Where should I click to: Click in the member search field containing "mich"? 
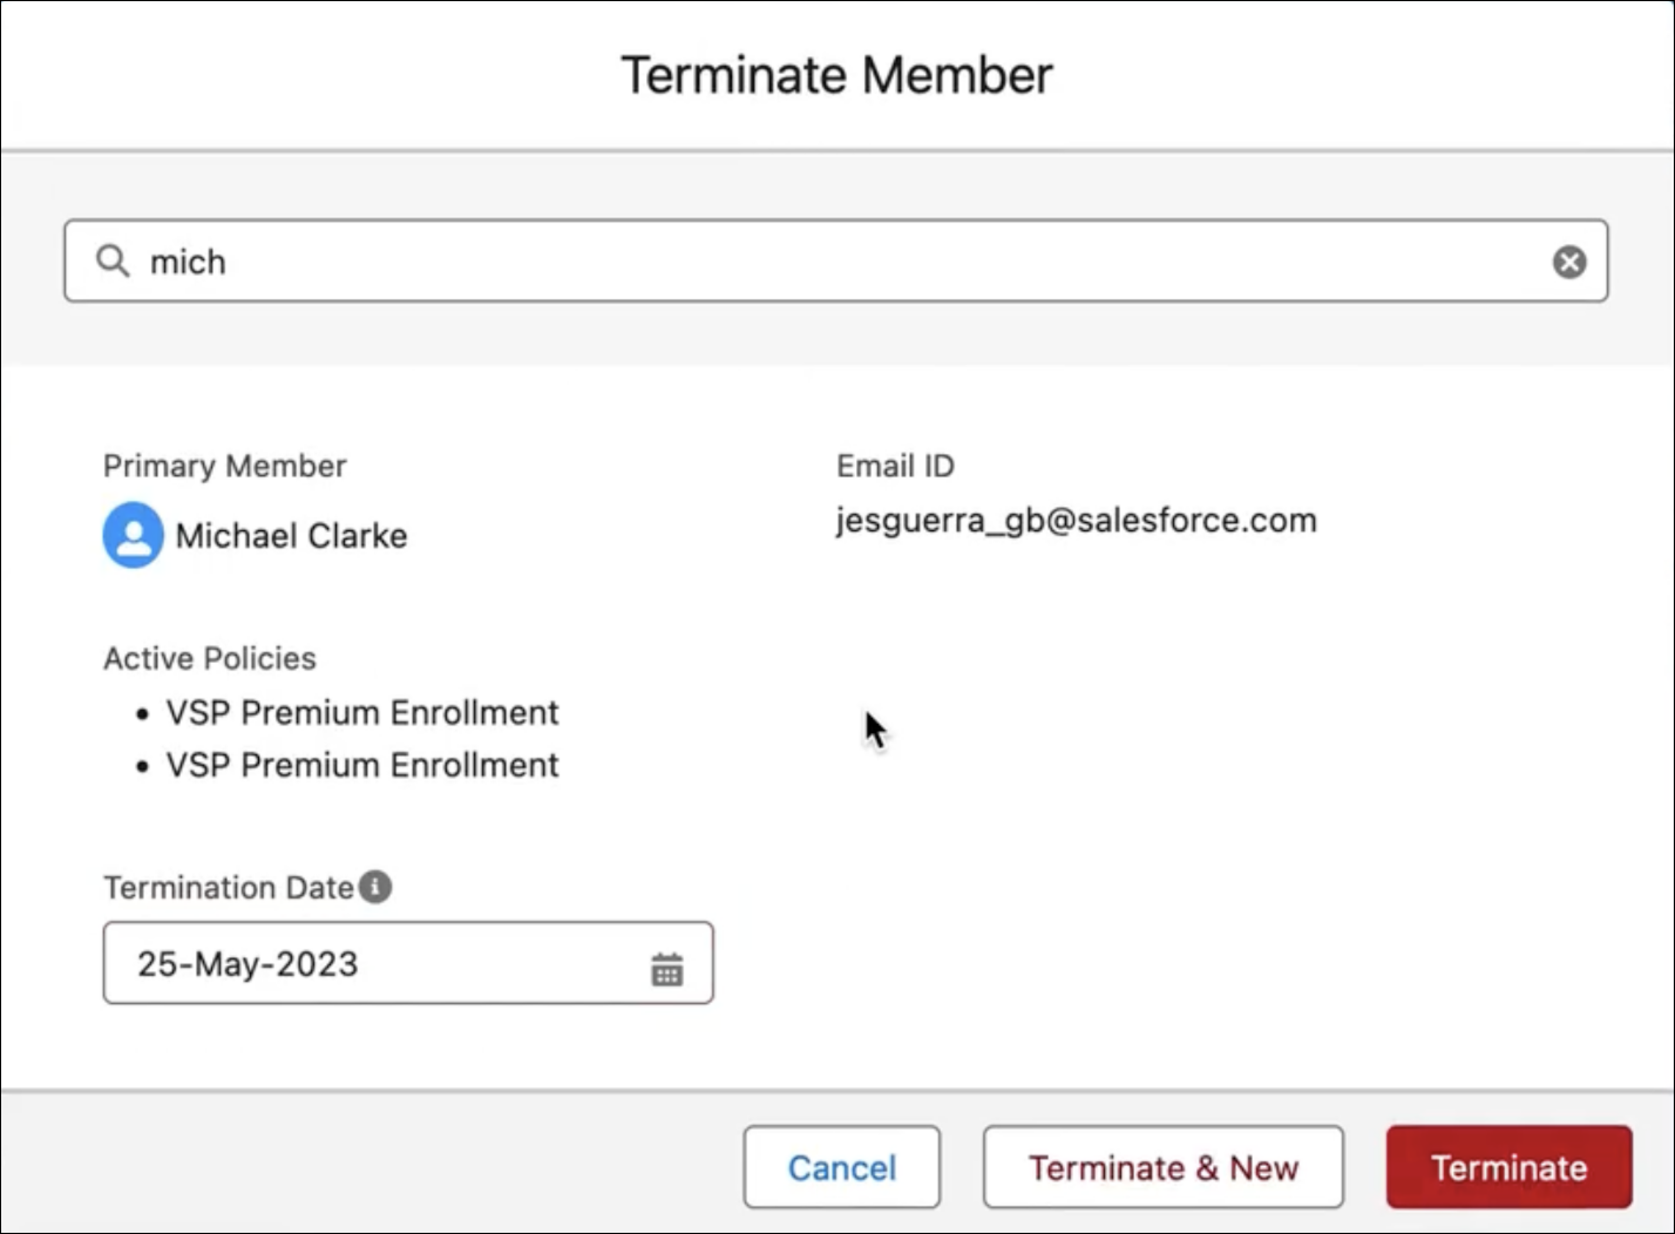pyautogui.click(x=836, y=260)
